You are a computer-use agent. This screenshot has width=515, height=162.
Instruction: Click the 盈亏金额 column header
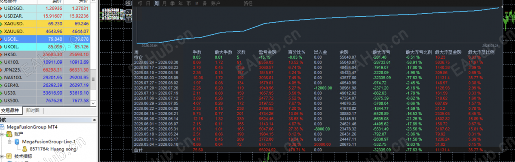pyautogui.click(x=267, y=52)
